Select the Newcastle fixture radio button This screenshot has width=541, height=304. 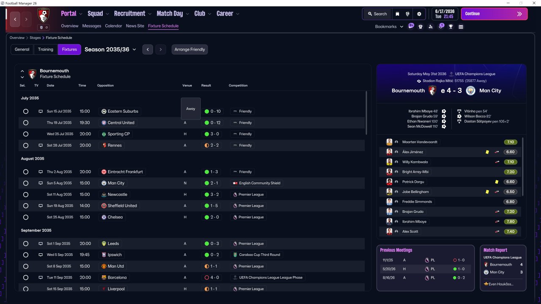26,195
